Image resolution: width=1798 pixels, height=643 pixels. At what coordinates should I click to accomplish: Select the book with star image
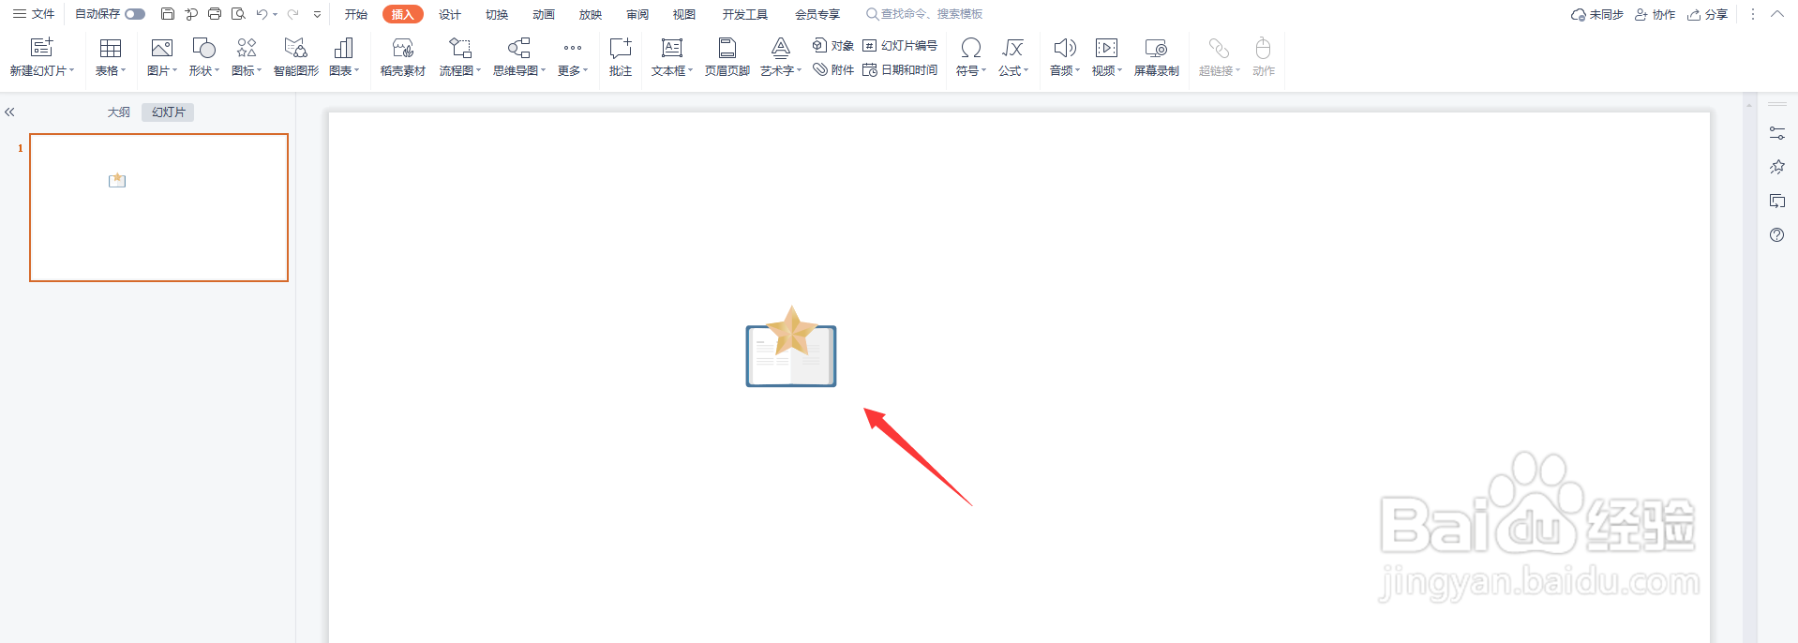[x=791, y=346]
